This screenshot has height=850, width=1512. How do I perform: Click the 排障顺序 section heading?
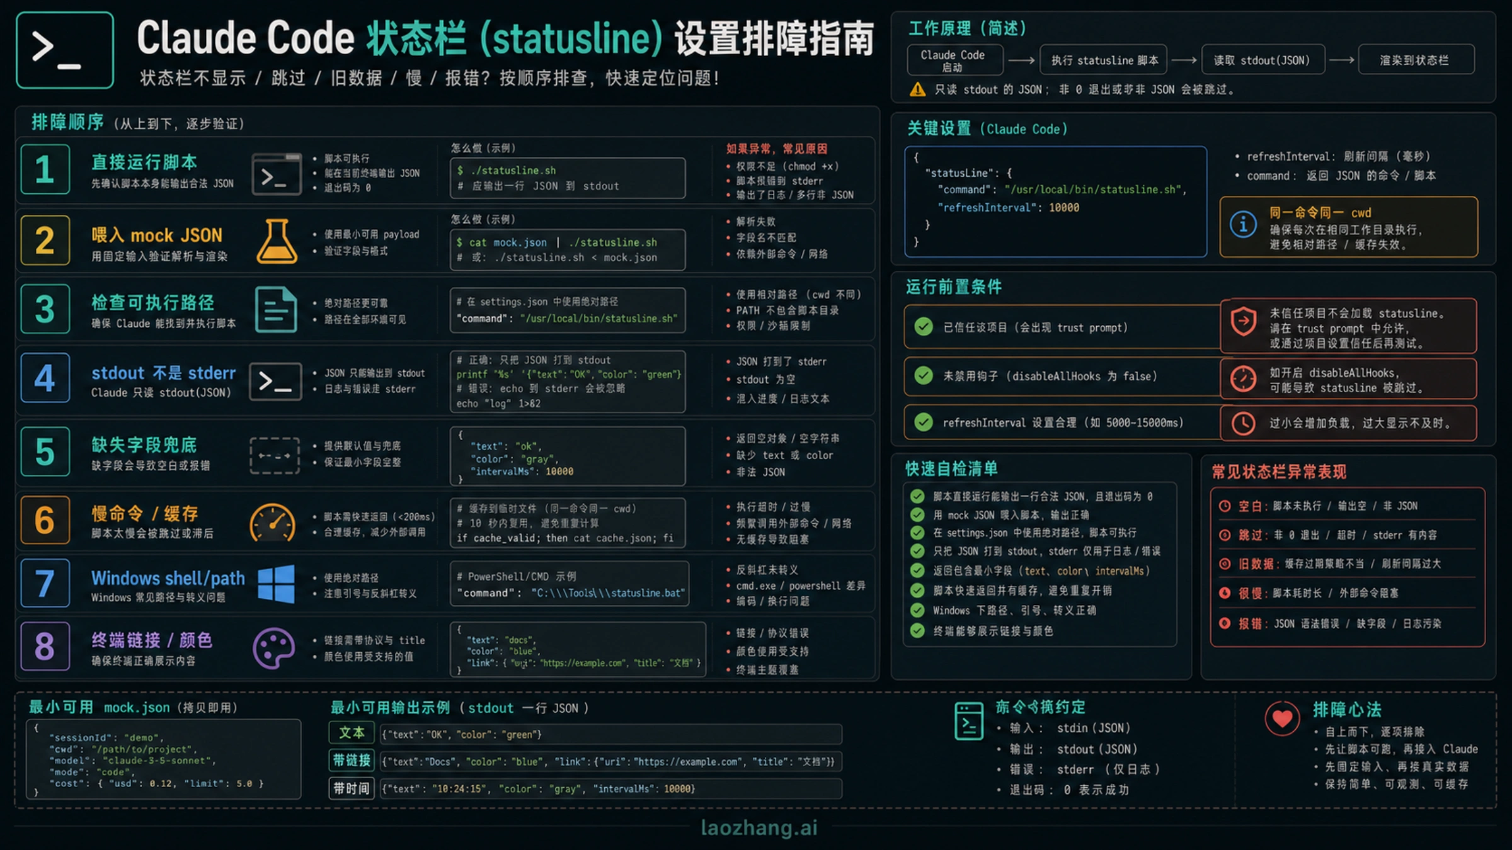(x=67, y=122)
